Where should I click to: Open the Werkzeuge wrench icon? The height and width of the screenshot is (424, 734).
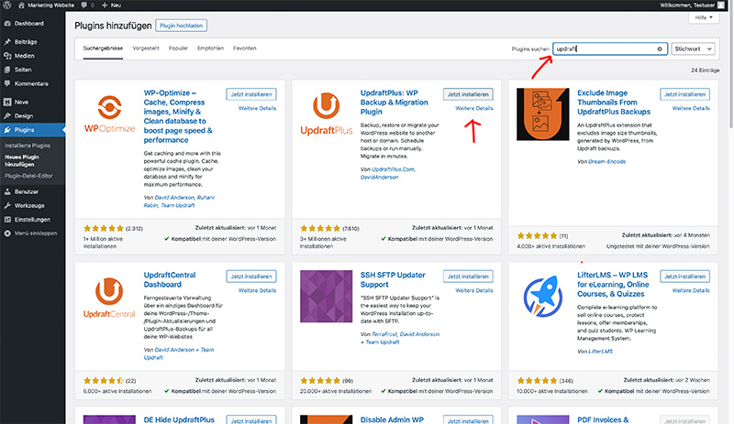(7, 206)
